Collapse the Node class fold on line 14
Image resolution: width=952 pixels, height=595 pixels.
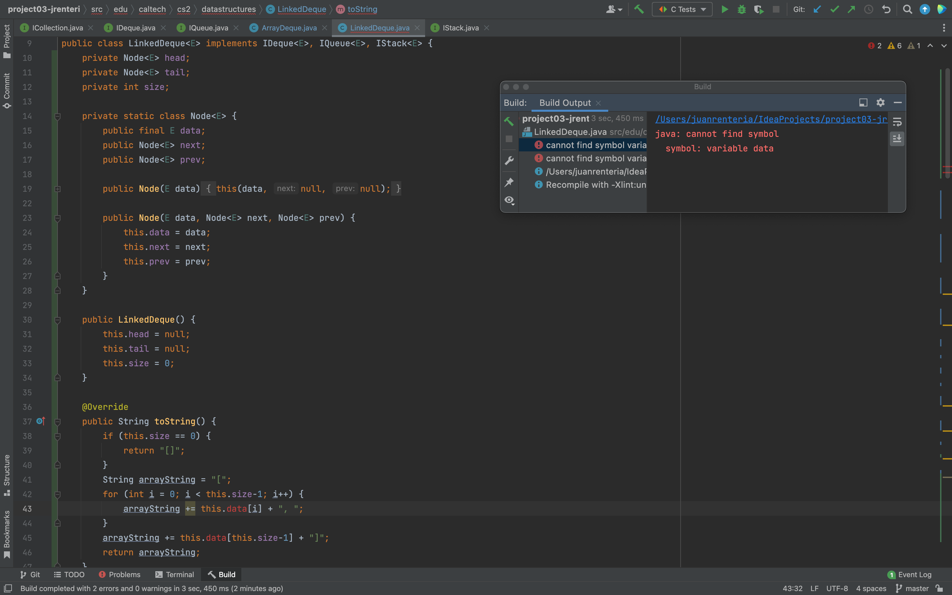coord(58,116)
